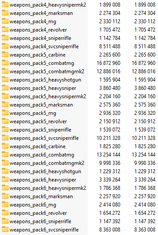
Task: Select the weapons_pack4_marksman file name
Action: click(41, 13)
